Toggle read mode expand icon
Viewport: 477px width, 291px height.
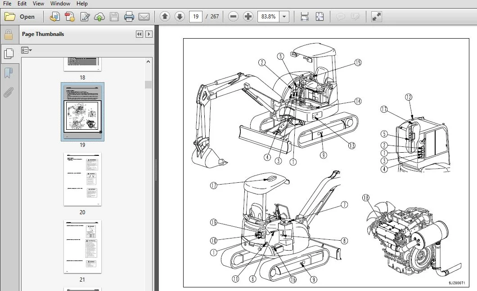(x=376, y=16)
